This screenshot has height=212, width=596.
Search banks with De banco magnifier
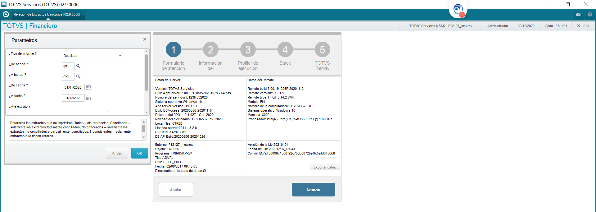click(x=79, y=66)
